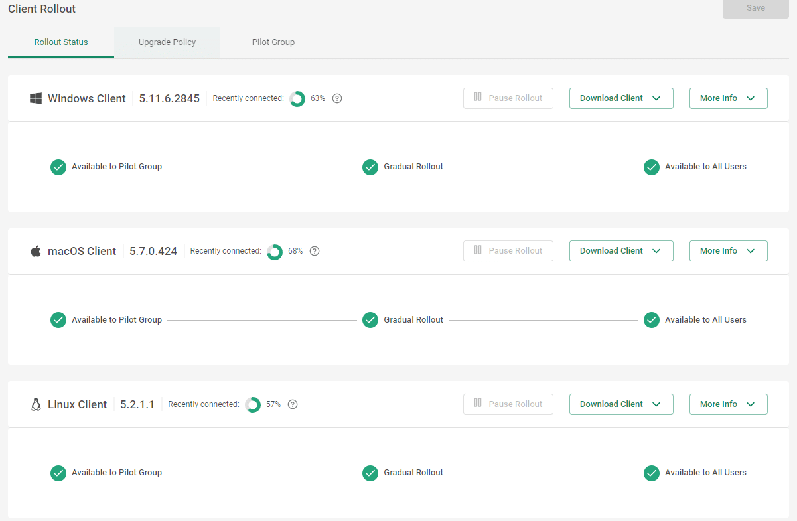Screen dimensions: 797x521
Task: Click help icon beside macOS 68% connected
Action: [315, 251]
